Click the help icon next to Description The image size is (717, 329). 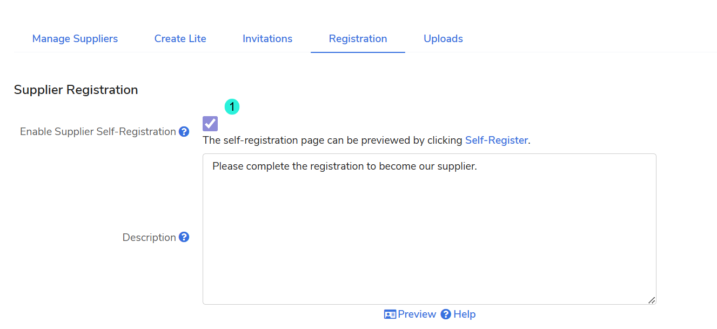tap(184, 237)
